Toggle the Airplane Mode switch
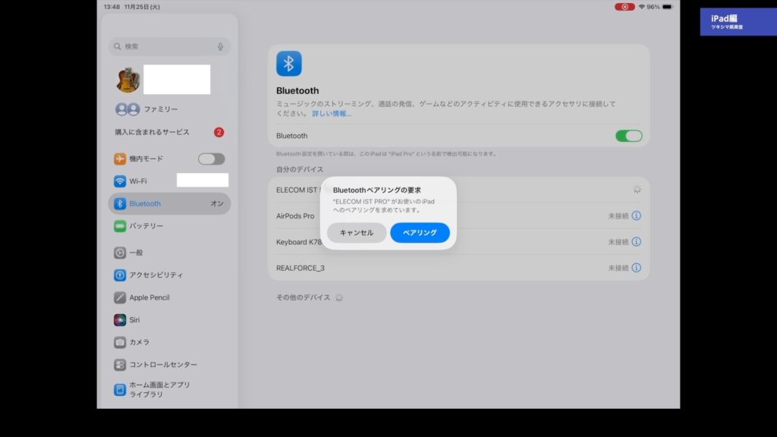The image size is (777, 437). 211,159
